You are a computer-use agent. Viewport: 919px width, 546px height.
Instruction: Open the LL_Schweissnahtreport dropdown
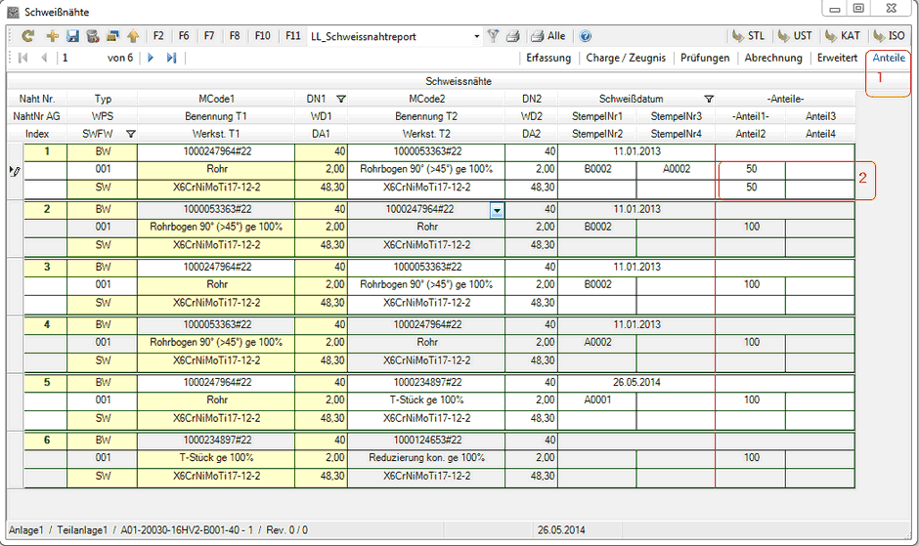coord(476,36)
